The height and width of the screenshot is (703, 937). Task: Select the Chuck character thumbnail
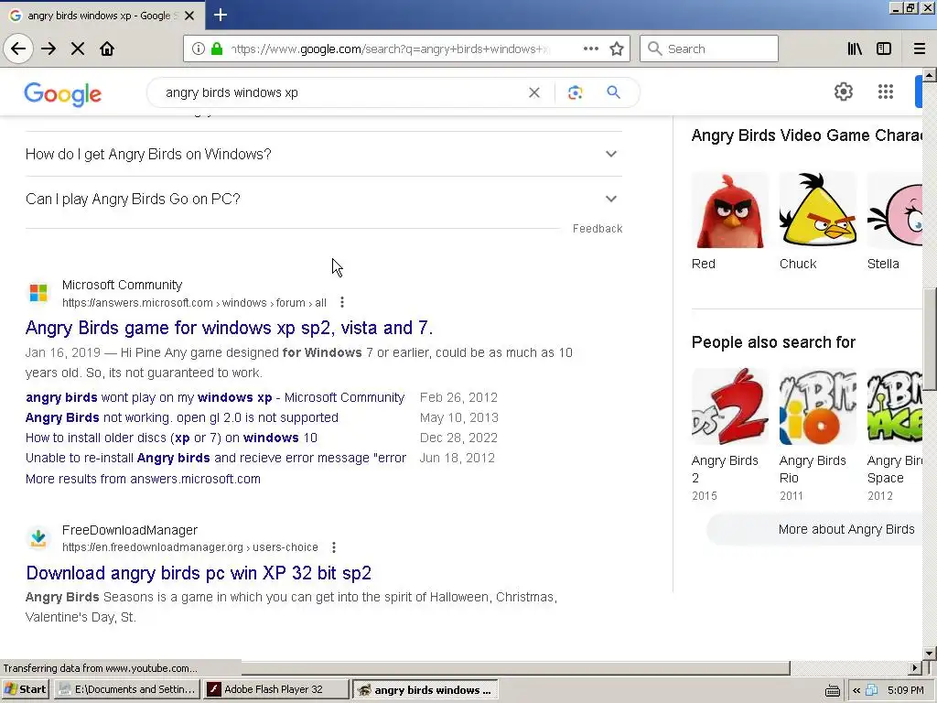(817, 210)
